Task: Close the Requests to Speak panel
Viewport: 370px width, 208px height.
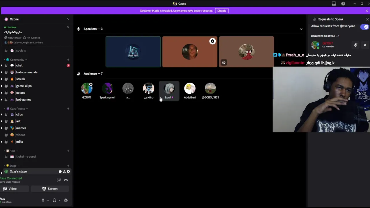Action: (x=367, y=19)
